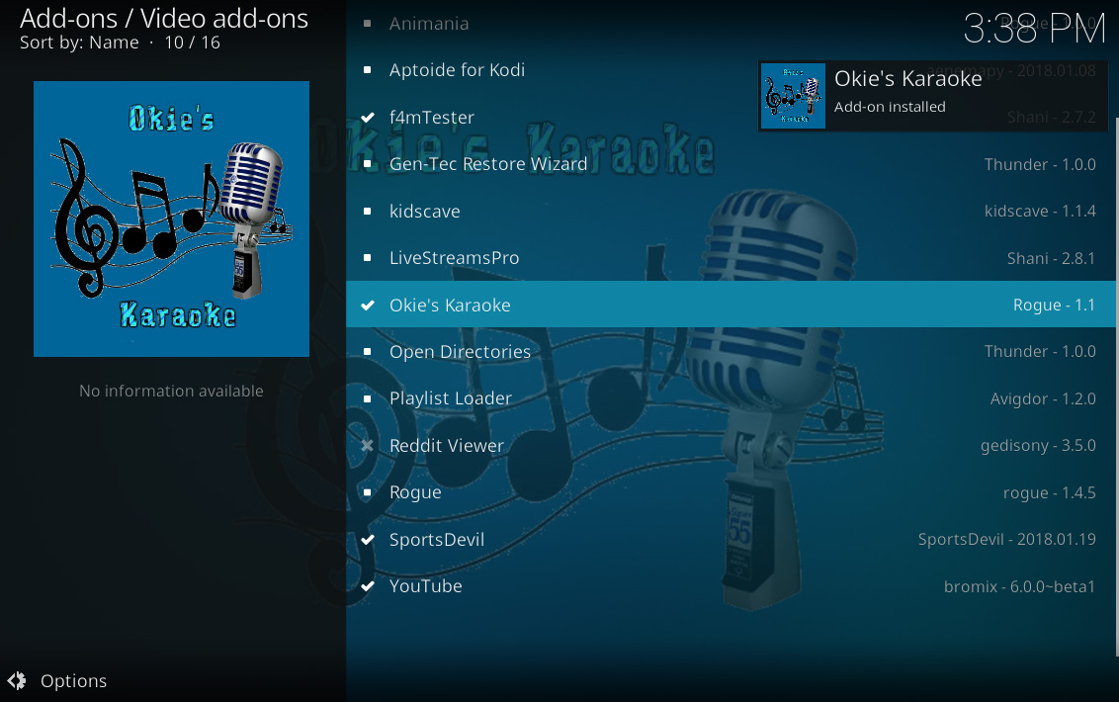Screen dimensions: 1119x702
Task: Click the Okie's Karaoke installed checkmark
Action: click(368, 305)
